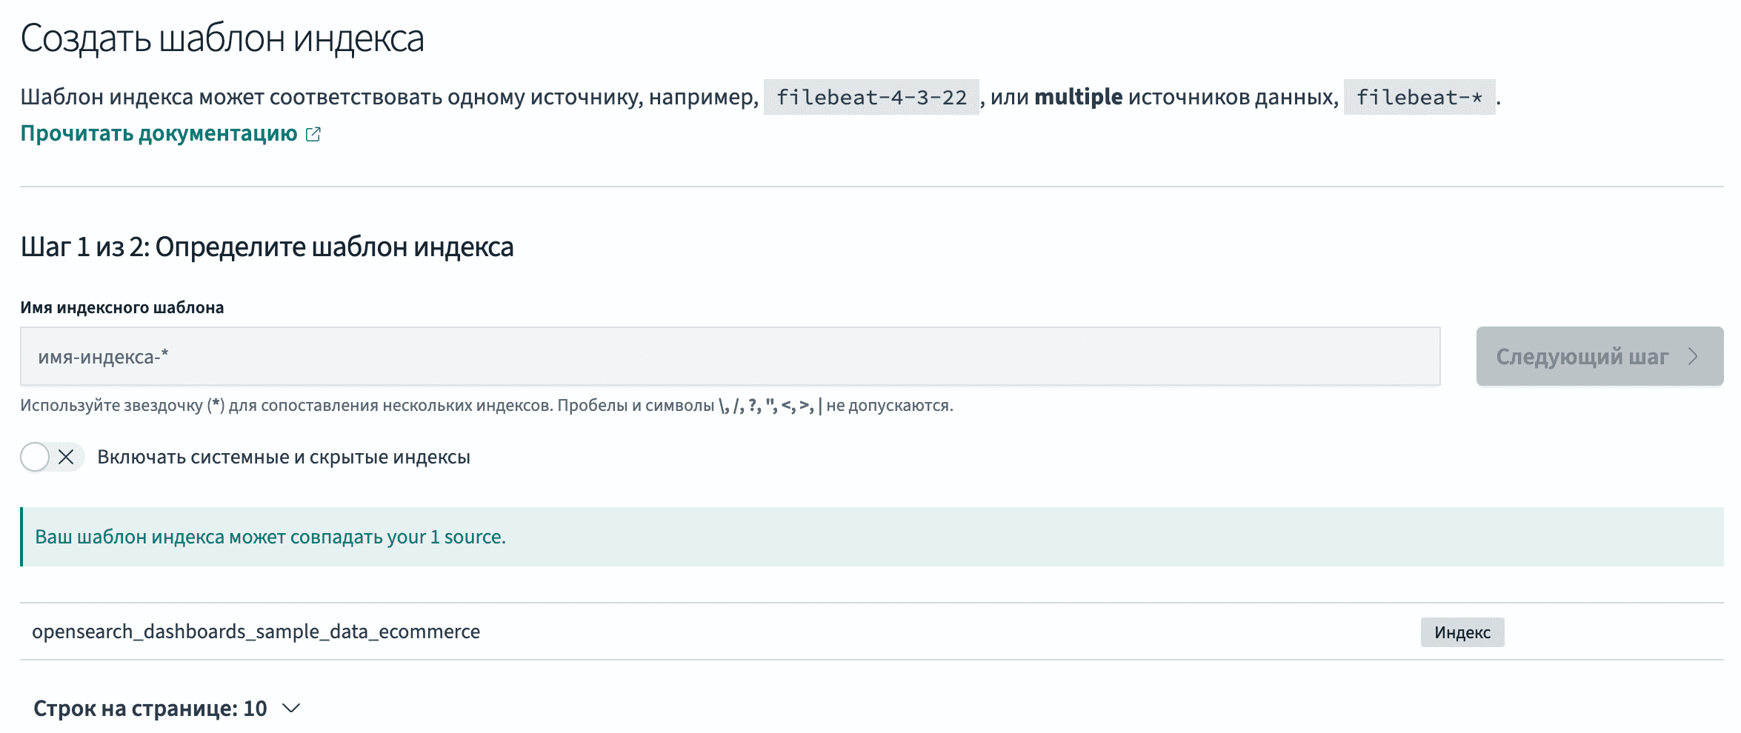Open the Прочитать документацию link
The image size is (1741, 733).
(x=159, y=134)
